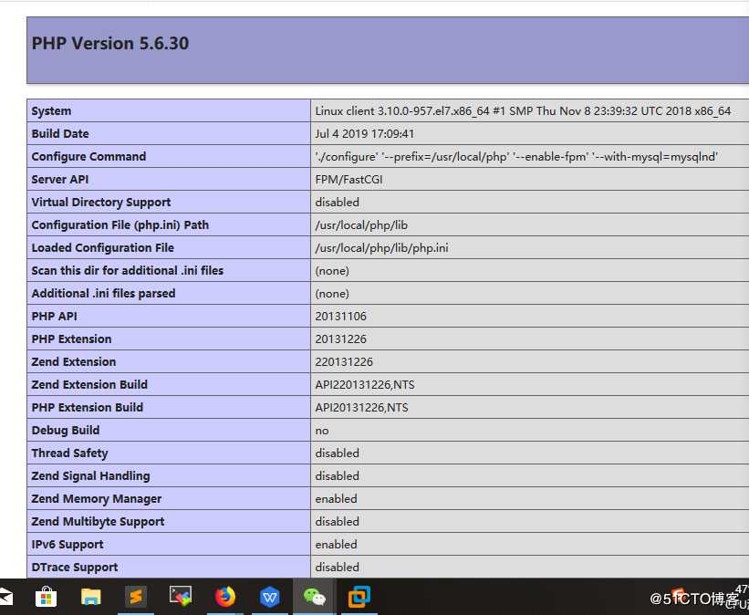Select the /usr/local/php/lib/php.ini value
Image resolution: width=749 pixels, height=615 pixels.
pos(381,248)
